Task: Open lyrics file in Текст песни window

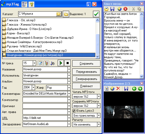Action: pyautogui.click(x=106, y=9)
